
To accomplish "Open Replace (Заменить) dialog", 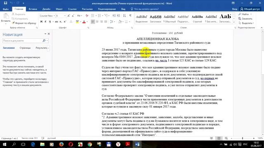I will pyautogui.click(x=245, y=18).
